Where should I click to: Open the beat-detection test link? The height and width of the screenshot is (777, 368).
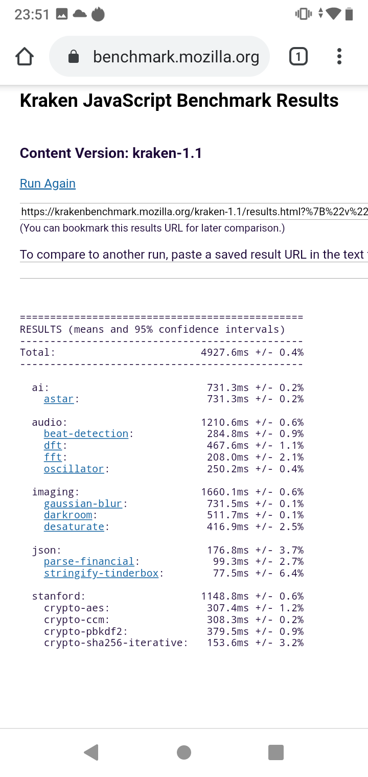pos(86,434)
